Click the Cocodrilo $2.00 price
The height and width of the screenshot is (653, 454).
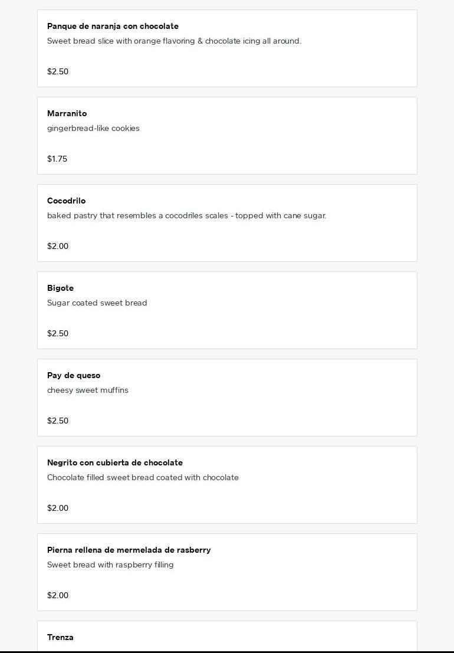point(58,246)
